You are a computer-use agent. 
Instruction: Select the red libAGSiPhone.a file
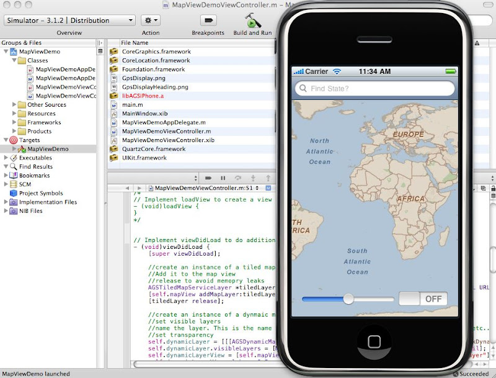point(143,96)
